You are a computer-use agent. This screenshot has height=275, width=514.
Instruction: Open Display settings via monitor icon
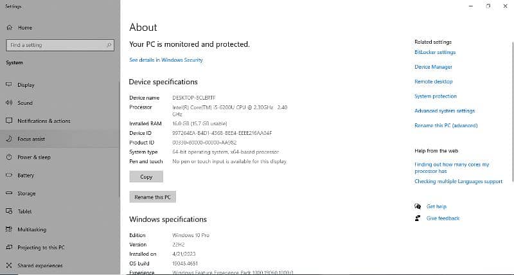9,85
